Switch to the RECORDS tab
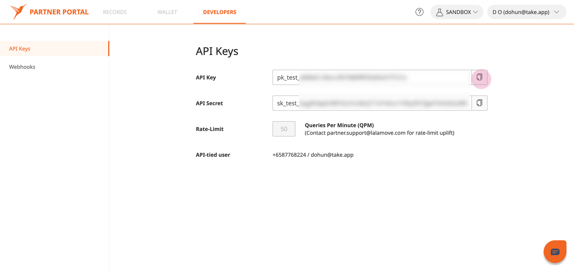Viewport: 574px width, 271px height. click(x=115, y=12)
